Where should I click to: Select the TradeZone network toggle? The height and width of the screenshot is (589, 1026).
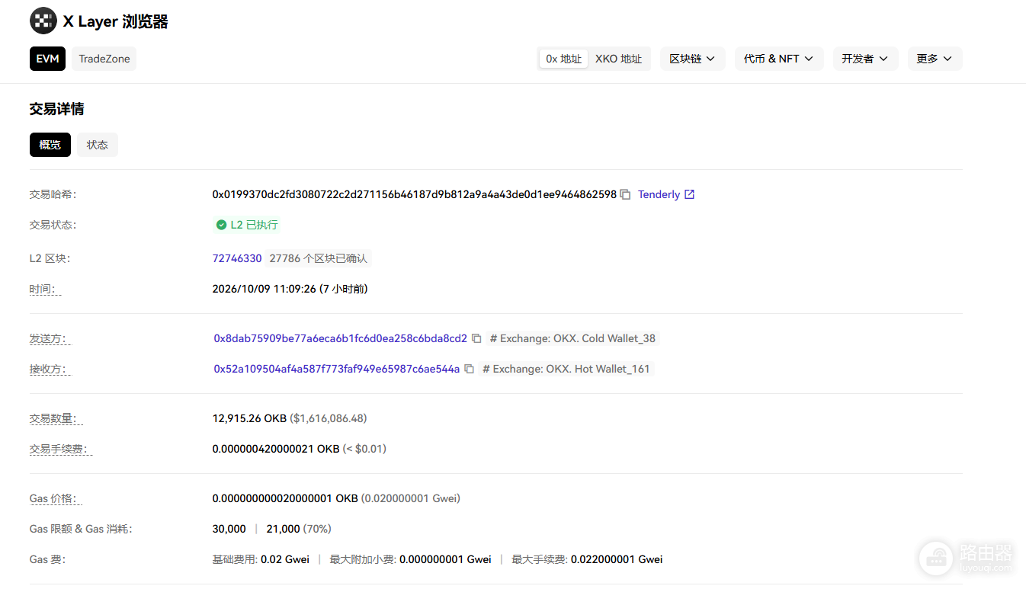point(104,59)
